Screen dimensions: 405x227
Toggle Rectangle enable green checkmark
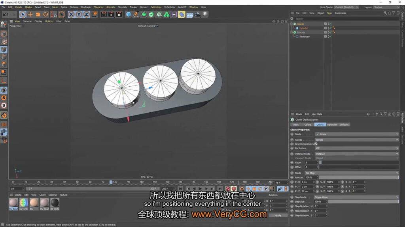(330, 37)
